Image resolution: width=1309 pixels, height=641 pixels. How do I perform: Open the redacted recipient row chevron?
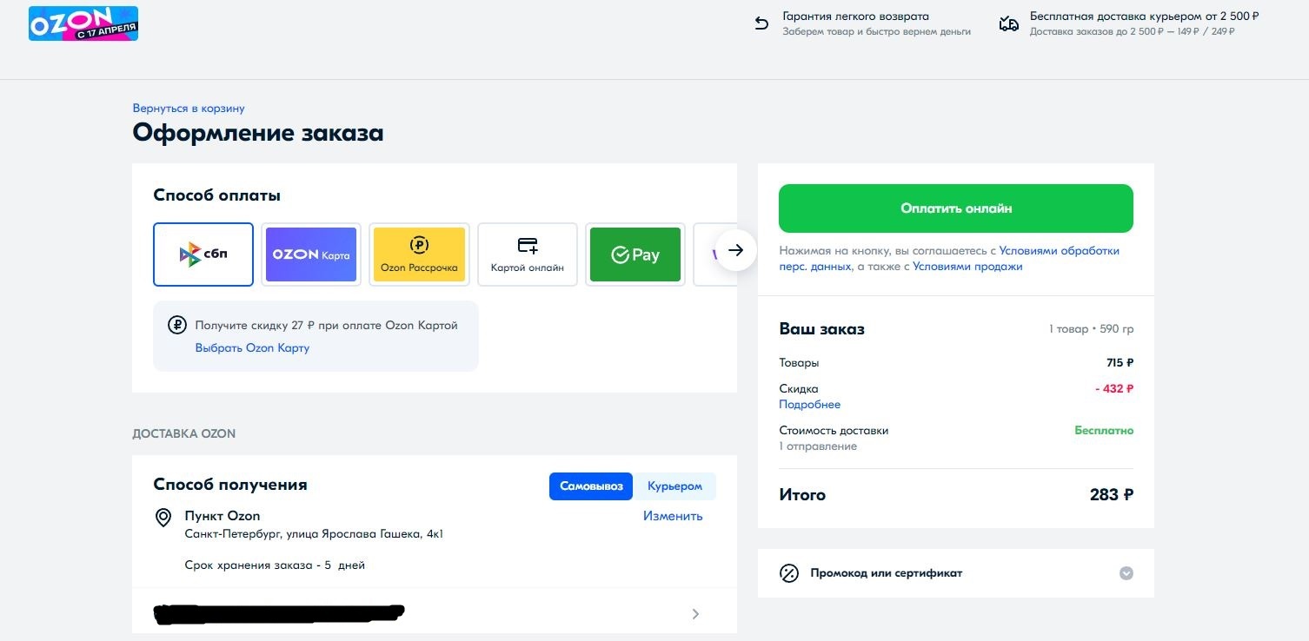[x=695, y=614]
